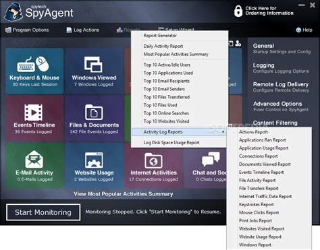Screen dimensions: 320x250
Task: Open the Windows Viewed tile
Action: click(94, 71)
